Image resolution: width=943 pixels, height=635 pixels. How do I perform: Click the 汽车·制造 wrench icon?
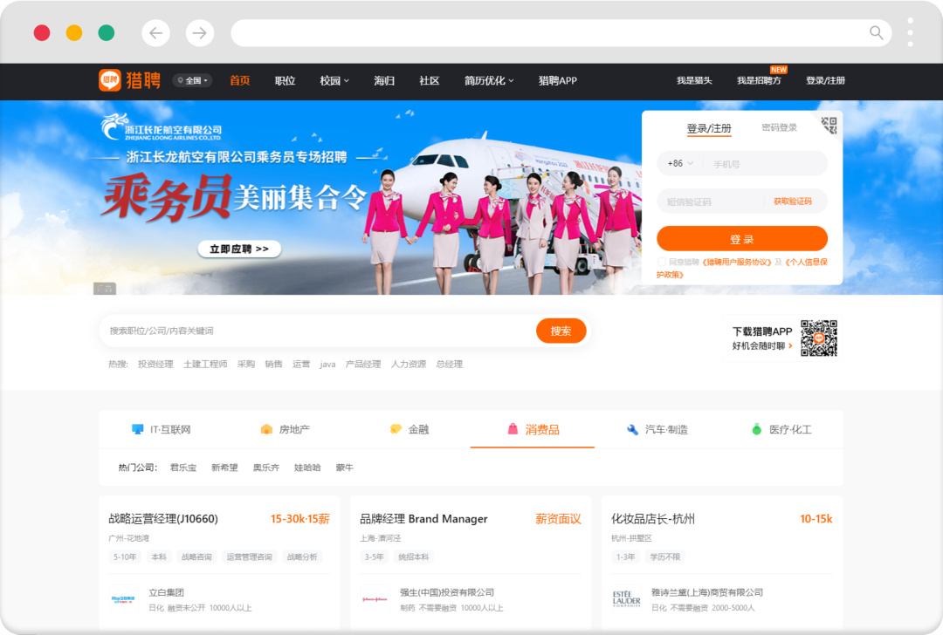(632, 429)
